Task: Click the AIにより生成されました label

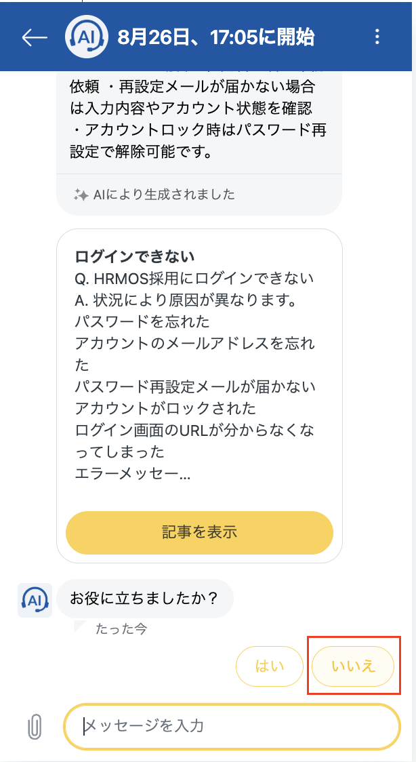Action: tap(164, 195)
